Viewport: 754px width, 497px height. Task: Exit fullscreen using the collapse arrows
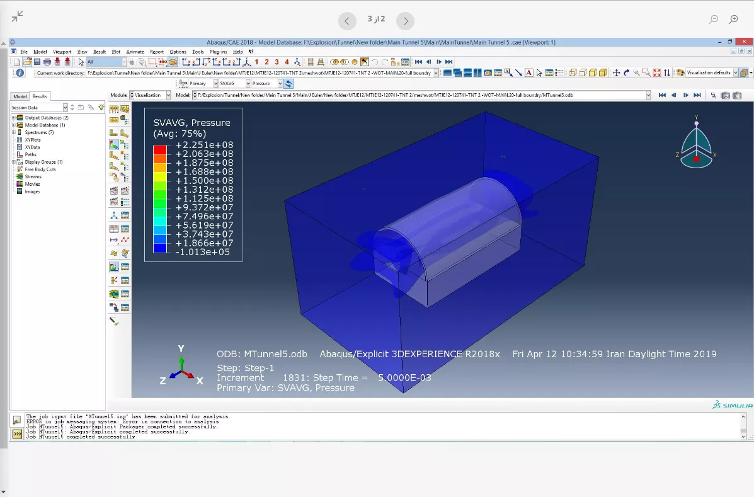(17, 16)
